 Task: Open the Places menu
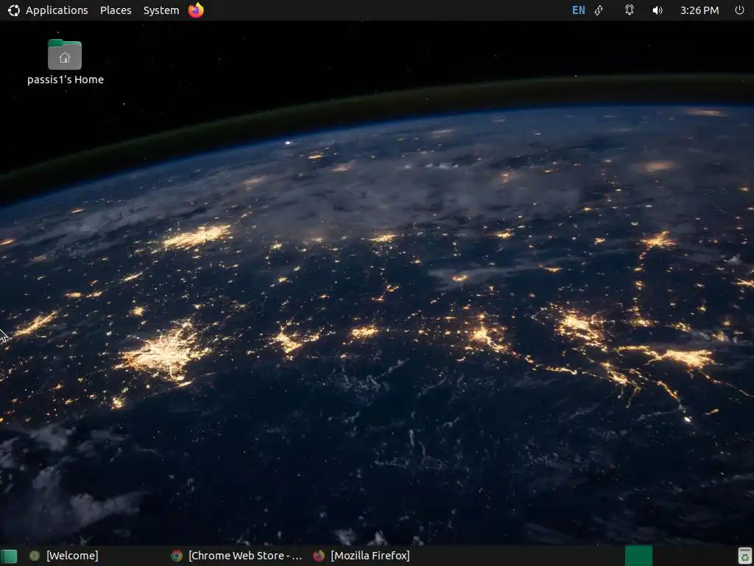(x=116, y=10)
